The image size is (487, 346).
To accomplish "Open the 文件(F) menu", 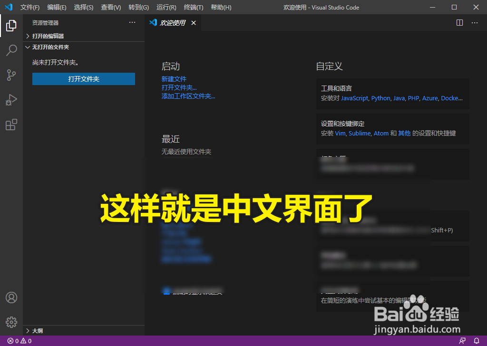I will pos(30,7).
